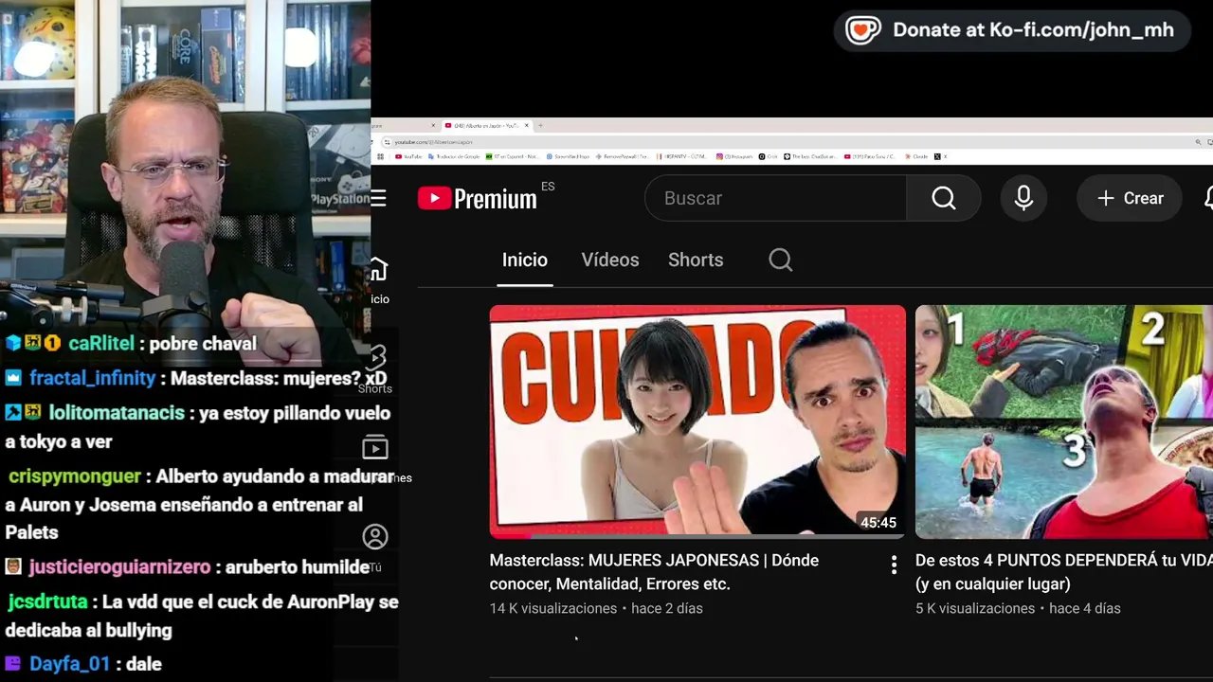Open the YouTube bookmark
This screenshot has width=1213, height=682.
click(x=408, y=156)
